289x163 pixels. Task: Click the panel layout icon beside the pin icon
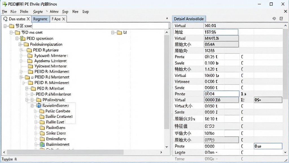281,19
